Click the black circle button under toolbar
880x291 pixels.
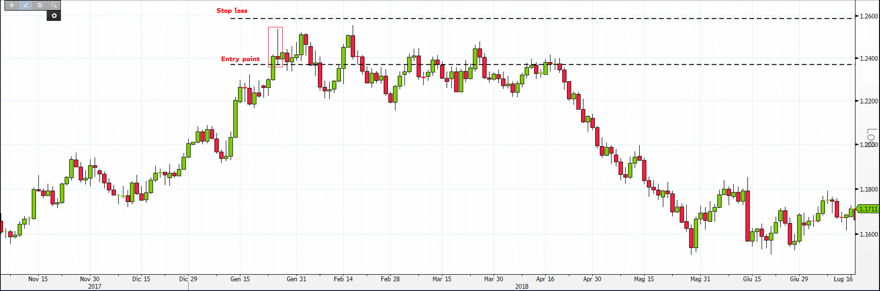(x=54, y=16)
